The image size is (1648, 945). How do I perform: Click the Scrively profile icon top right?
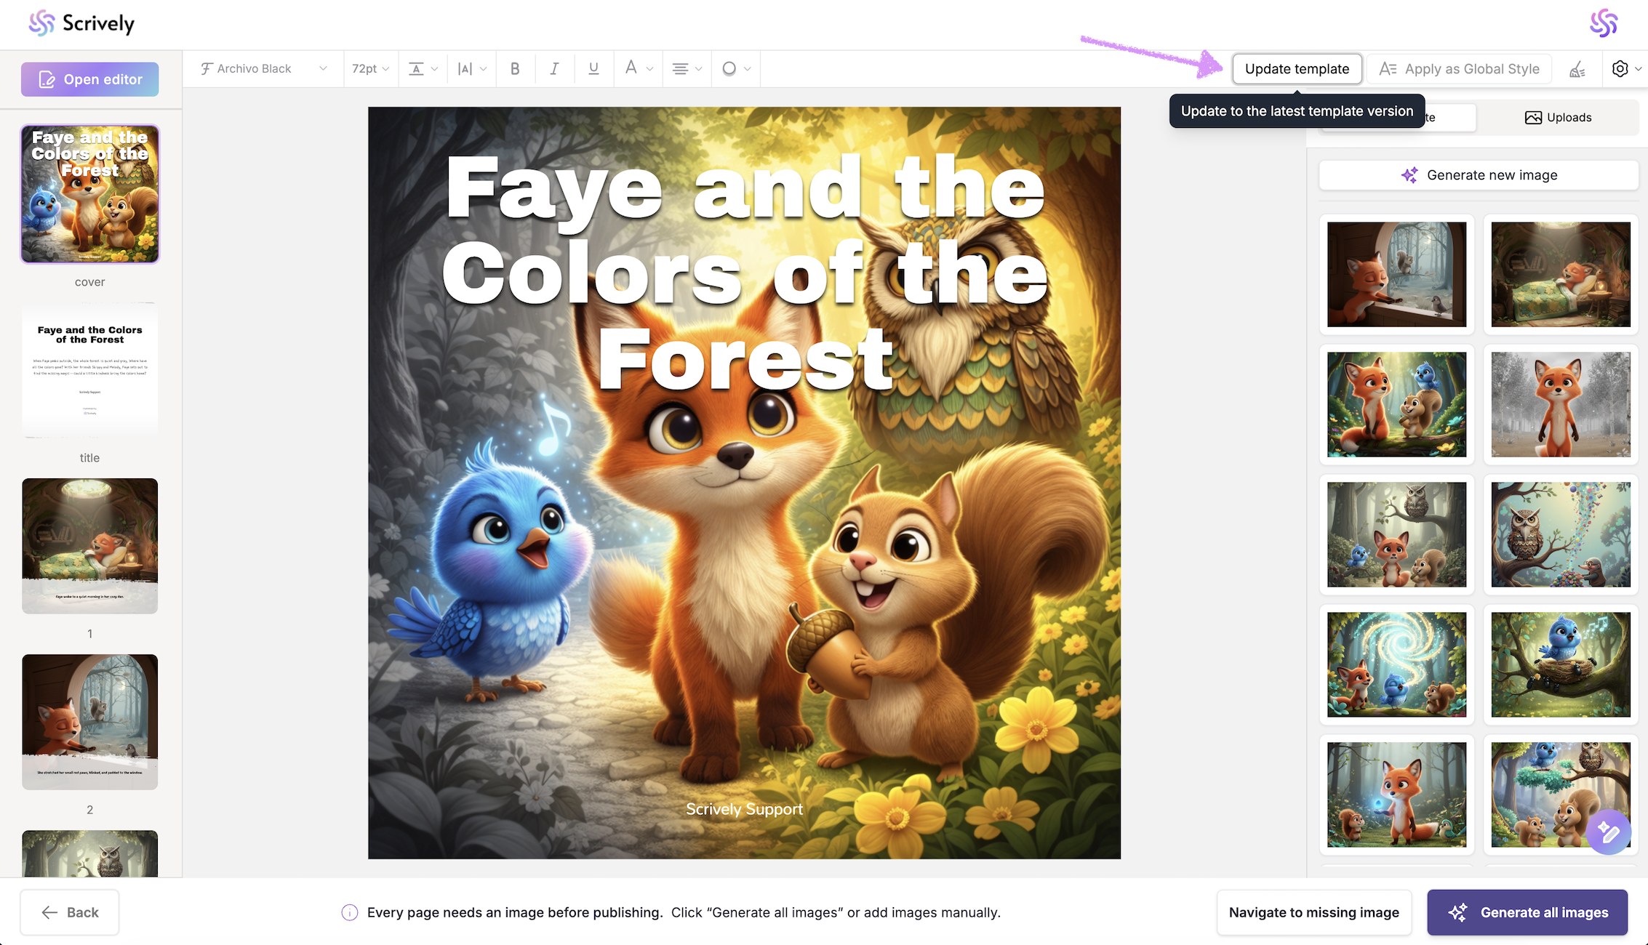[1604, 23]
